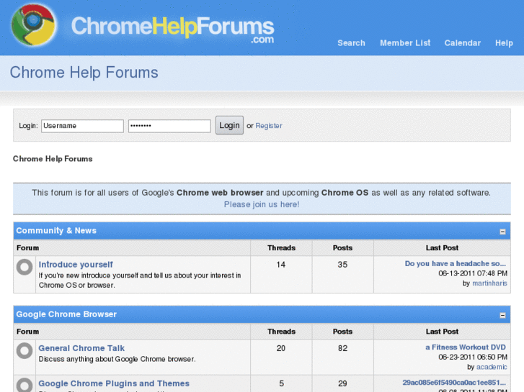
Task: Click status icon beside Google Chrome Plugins and Themes
Action: [25, 385]
